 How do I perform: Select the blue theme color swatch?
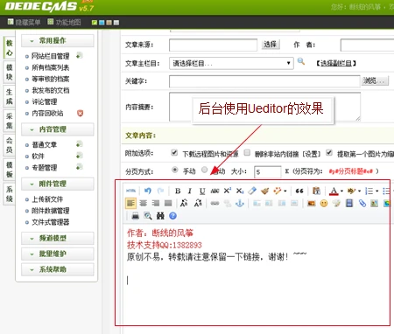[x=102, y=23]
